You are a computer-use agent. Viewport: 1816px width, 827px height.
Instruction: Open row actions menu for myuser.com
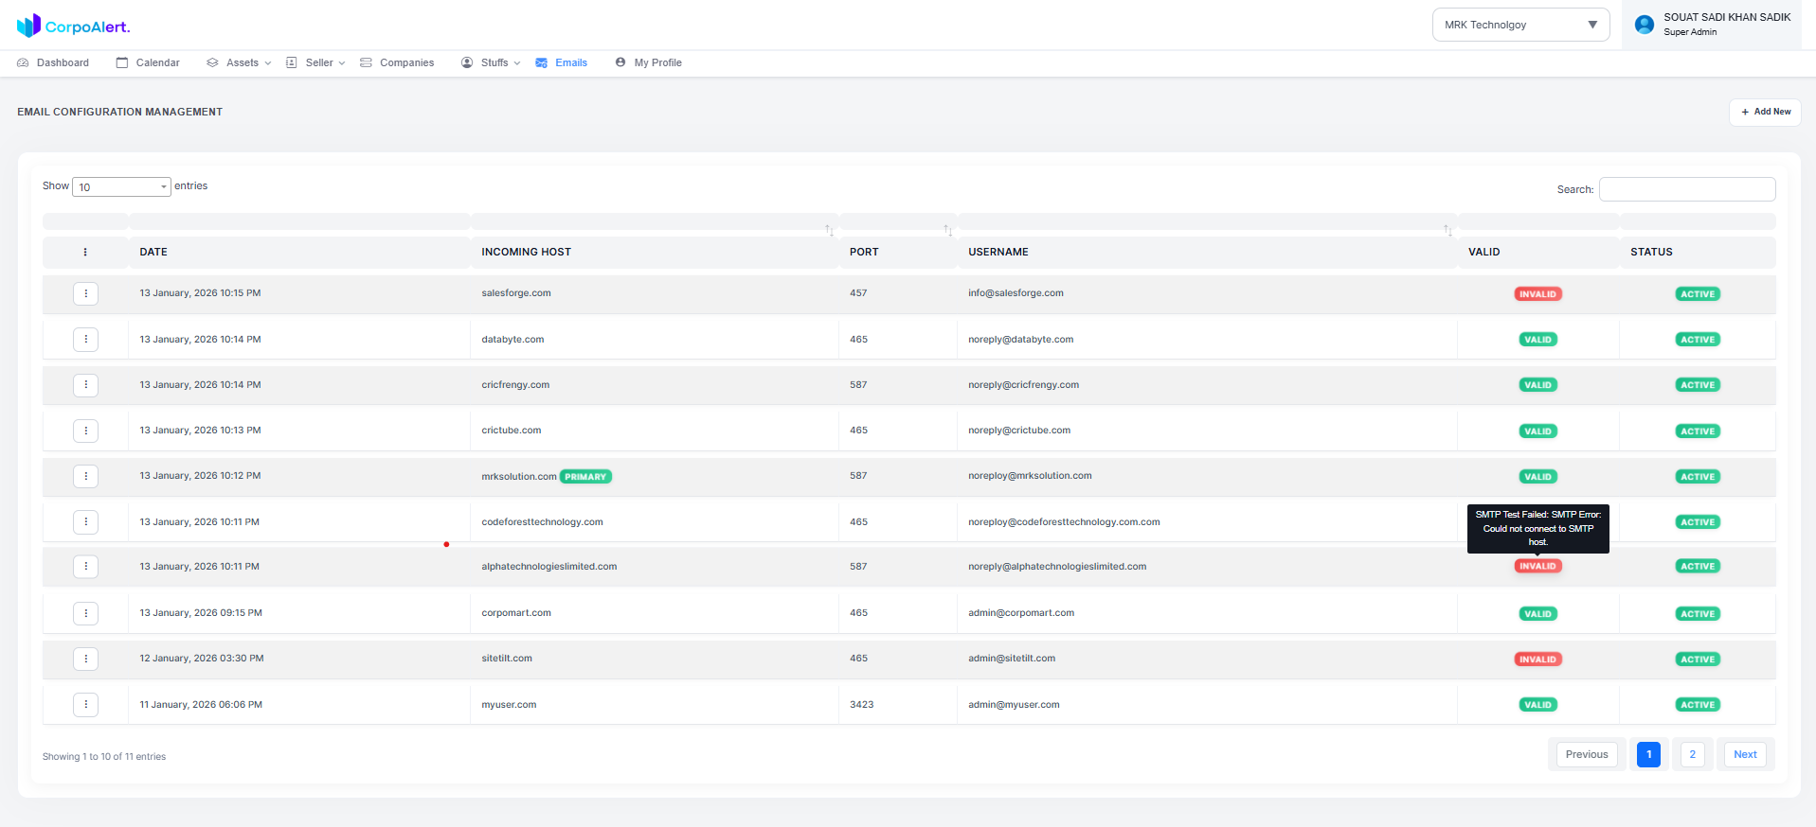[85, 704]
